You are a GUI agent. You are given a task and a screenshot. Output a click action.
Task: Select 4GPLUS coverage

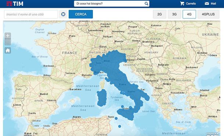click(208, 14)
